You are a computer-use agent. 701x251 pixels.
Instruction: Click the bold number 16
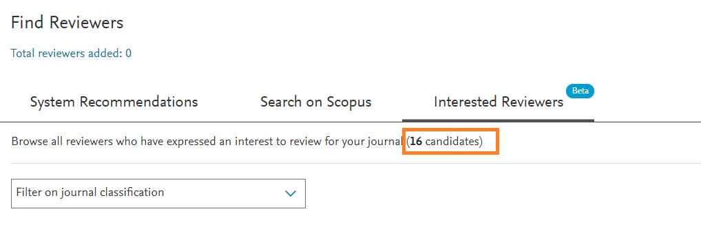[x=416, y=142]
